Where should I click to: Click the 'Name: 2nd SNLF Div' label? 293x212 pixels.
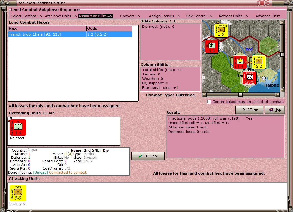pos(90,150)
